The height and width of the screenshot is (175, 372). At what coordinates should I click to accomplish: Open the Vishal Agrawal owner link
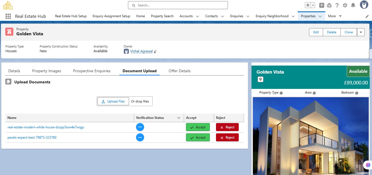pyautogui.click(x=141, y=51)
